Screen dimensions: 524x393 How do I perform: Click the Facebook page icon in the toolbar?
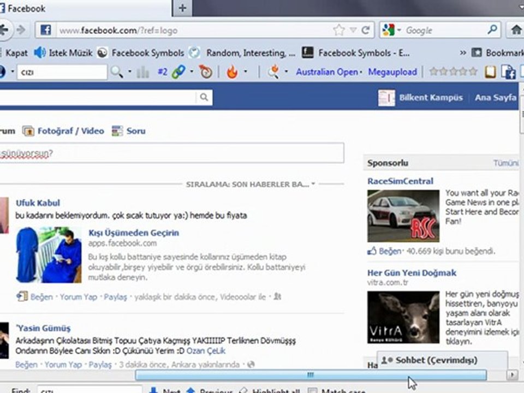click(x=508, y=72)
